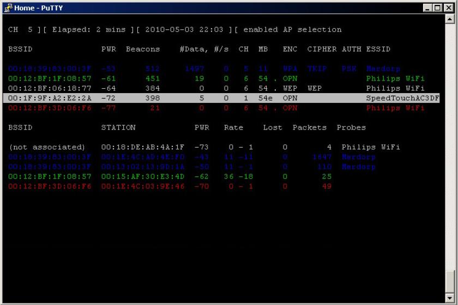Click the red beacons count '21'

coord(155,108)
